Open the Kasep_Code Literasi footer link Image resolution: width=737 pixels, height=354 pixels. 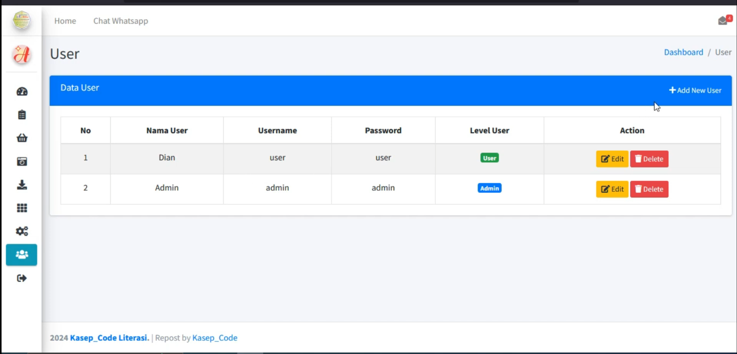tap(109, 338)
